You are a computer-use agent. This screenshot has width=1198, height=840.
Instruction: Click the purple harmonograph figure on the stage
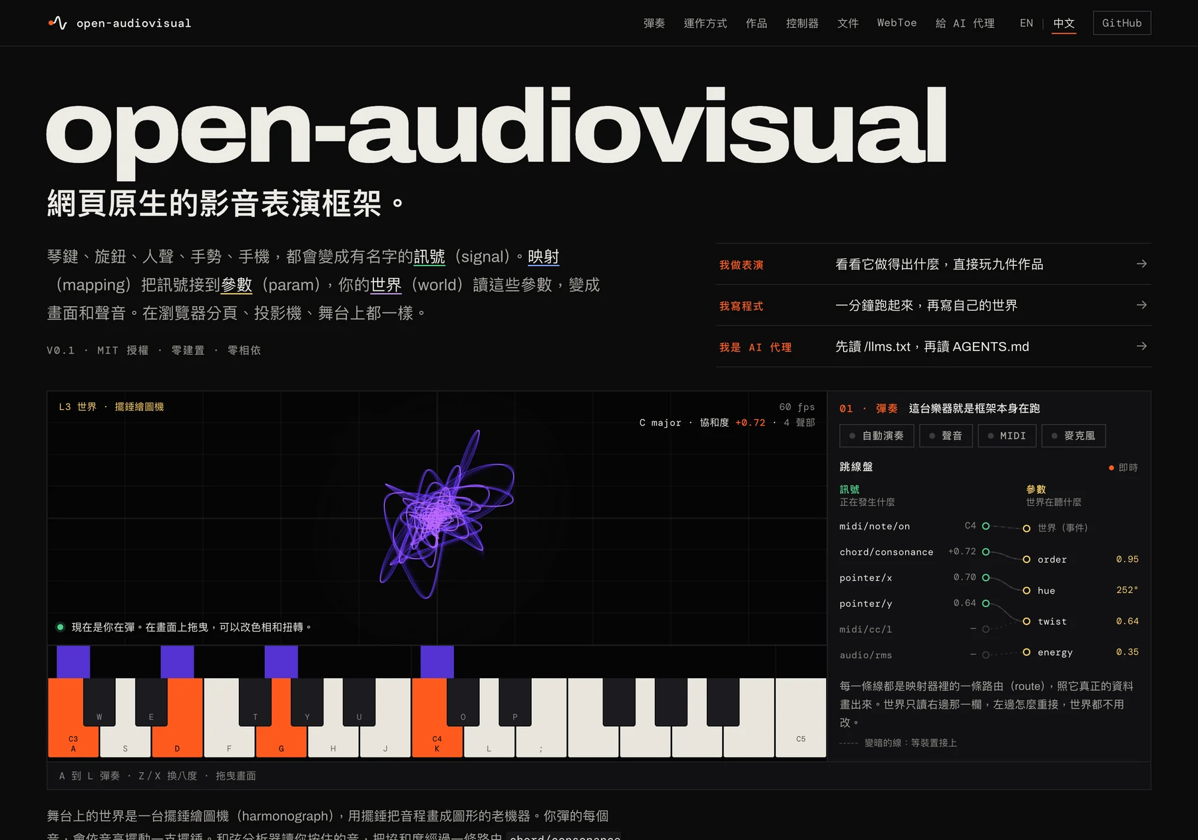point(446,515)
